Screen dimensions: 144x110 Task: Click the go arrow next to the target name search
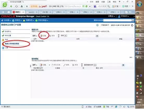(x=133, y=20)
